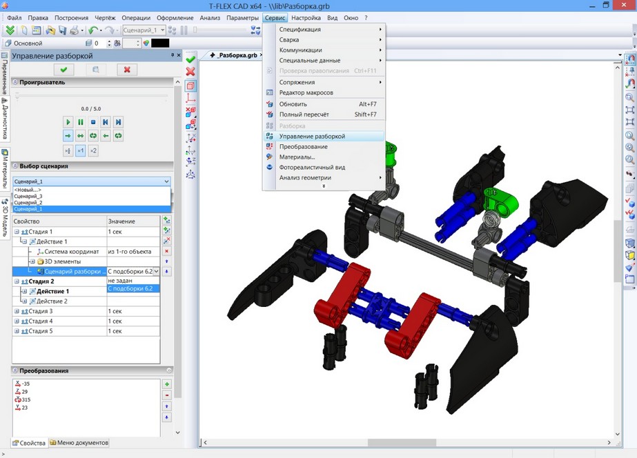
Task: Click the toolbar animation progress slider
Action: pyautogui.click(x=220, y=30)
